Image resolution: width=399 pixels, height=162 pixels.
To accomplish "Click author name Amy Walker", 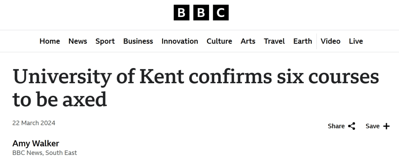I will click(35, 144).
